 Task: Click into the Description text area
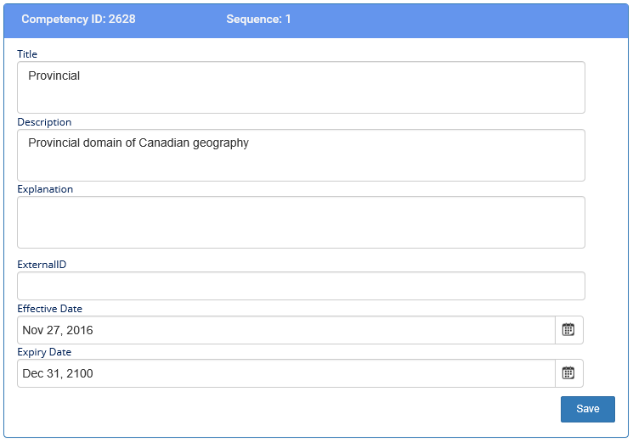pos(301,155)
